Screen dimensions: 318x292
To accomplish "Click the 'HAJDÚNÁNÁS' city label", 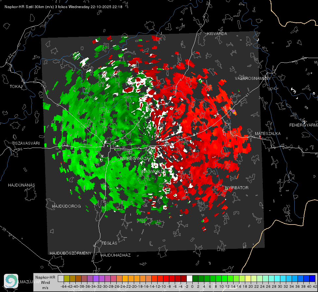I will coord(21,185).
